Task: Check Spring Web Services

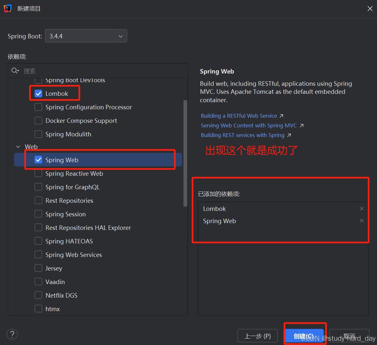Action: [38, 255]
